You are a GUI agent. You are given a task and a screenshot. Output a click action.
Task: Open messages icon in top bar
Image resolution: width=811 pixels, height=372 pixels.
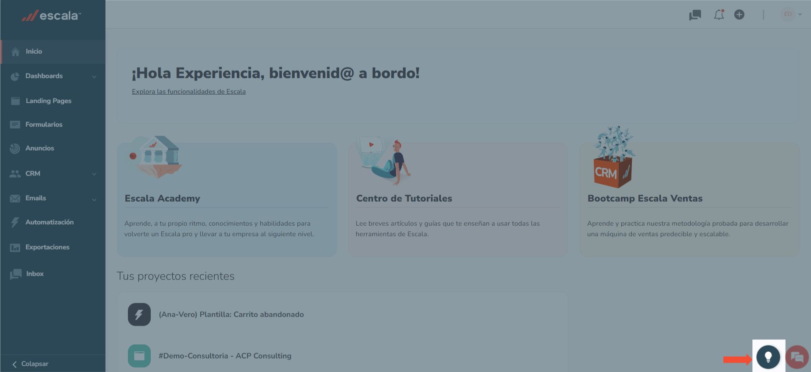[695, 15]
